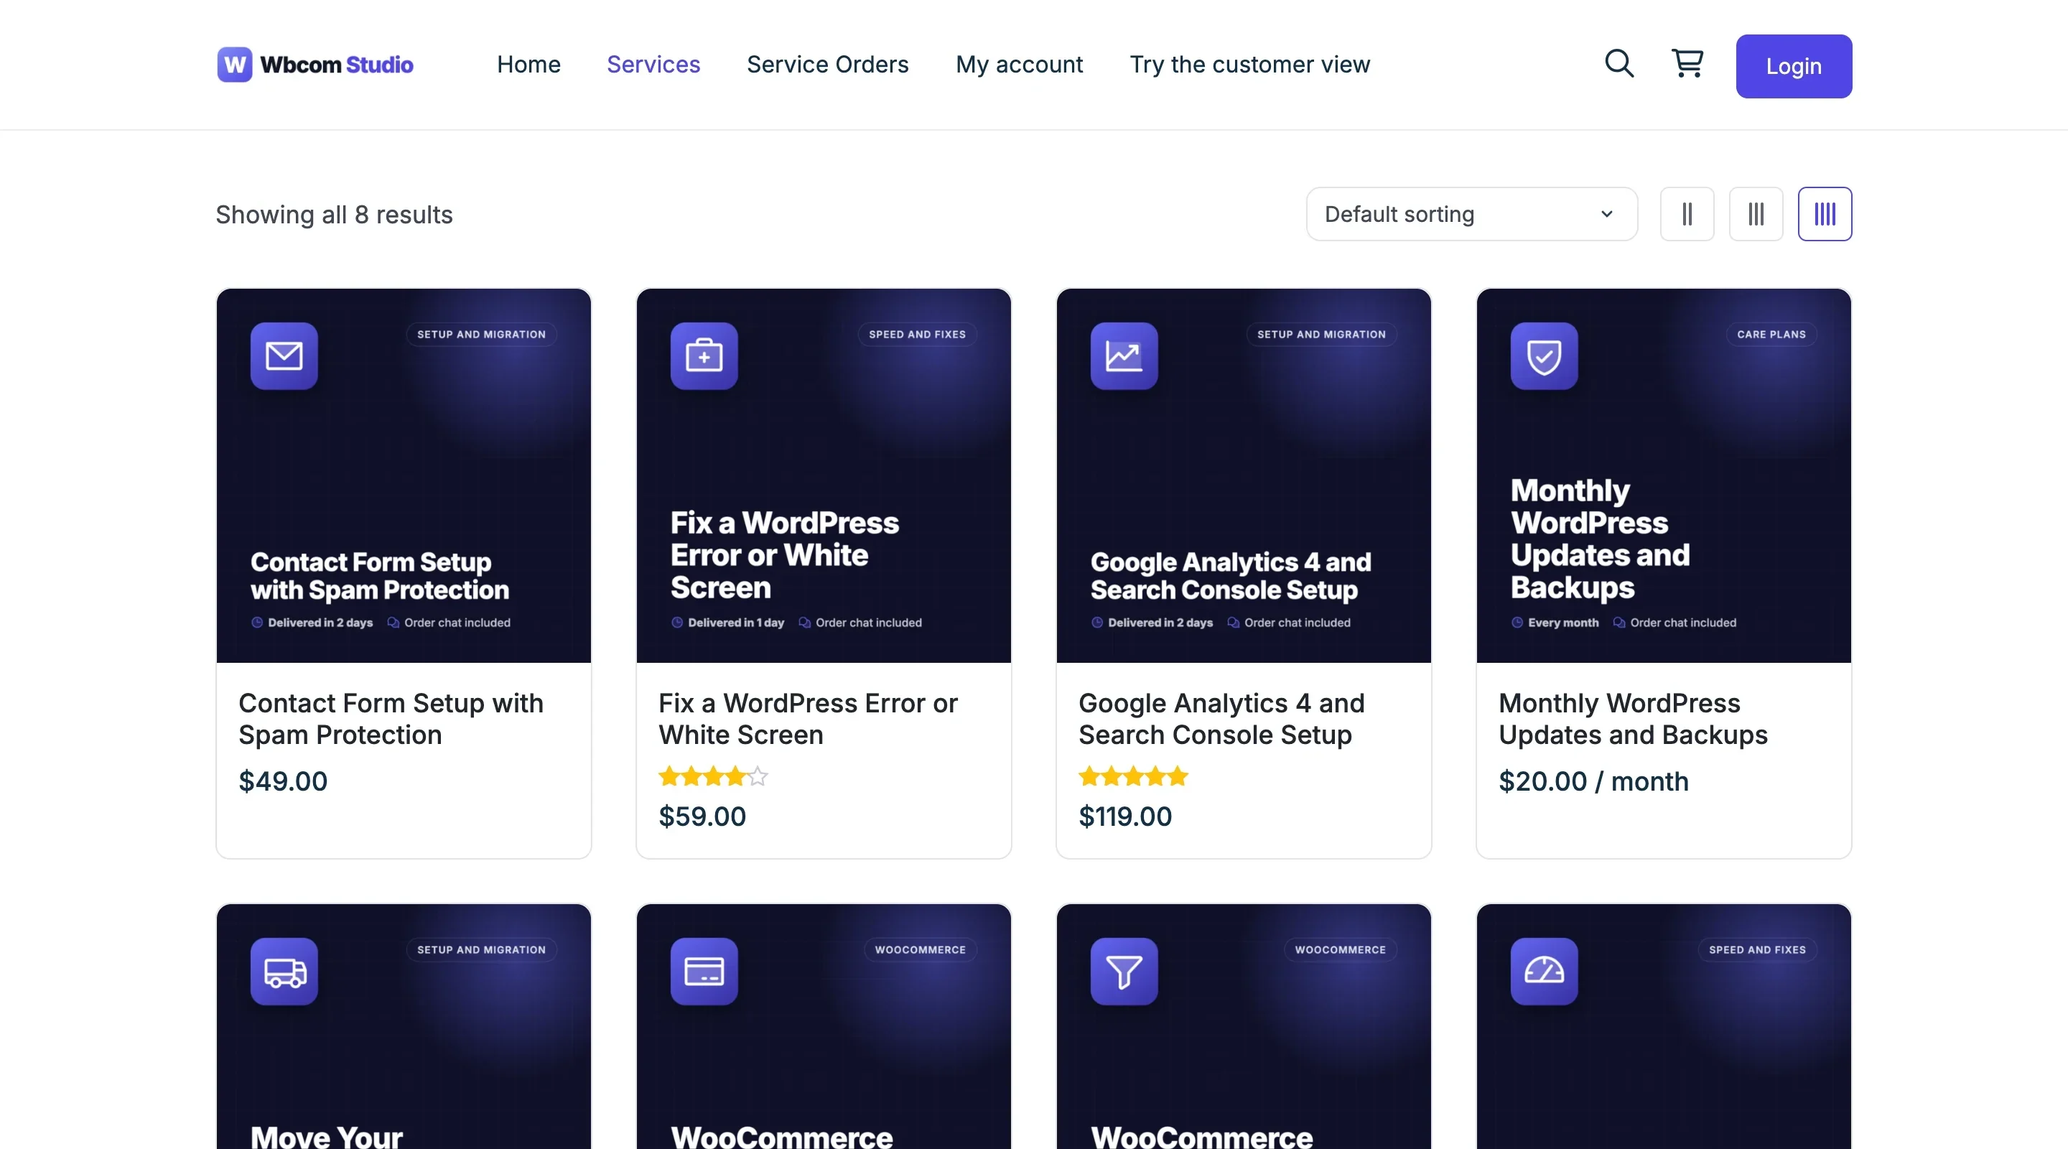Click the first-aid kit icon on Fix WordPress card

(704, 355)
